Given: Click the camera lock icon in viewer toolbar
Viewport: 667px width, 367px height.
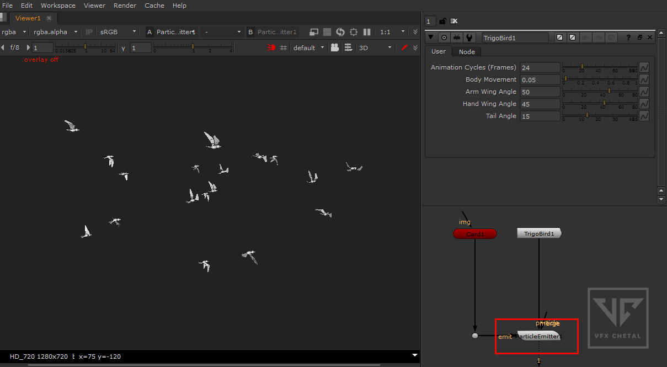Looking at the screenshot, I should coord(335,48).
